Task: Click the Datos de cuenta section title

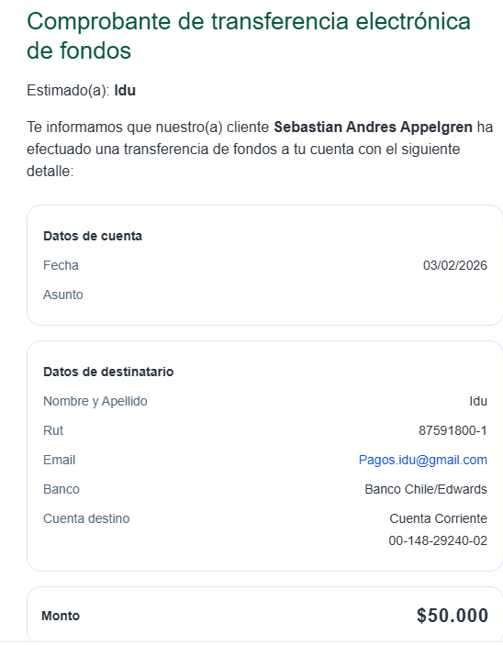Action: pyautogui.click(x=93, y=236)
